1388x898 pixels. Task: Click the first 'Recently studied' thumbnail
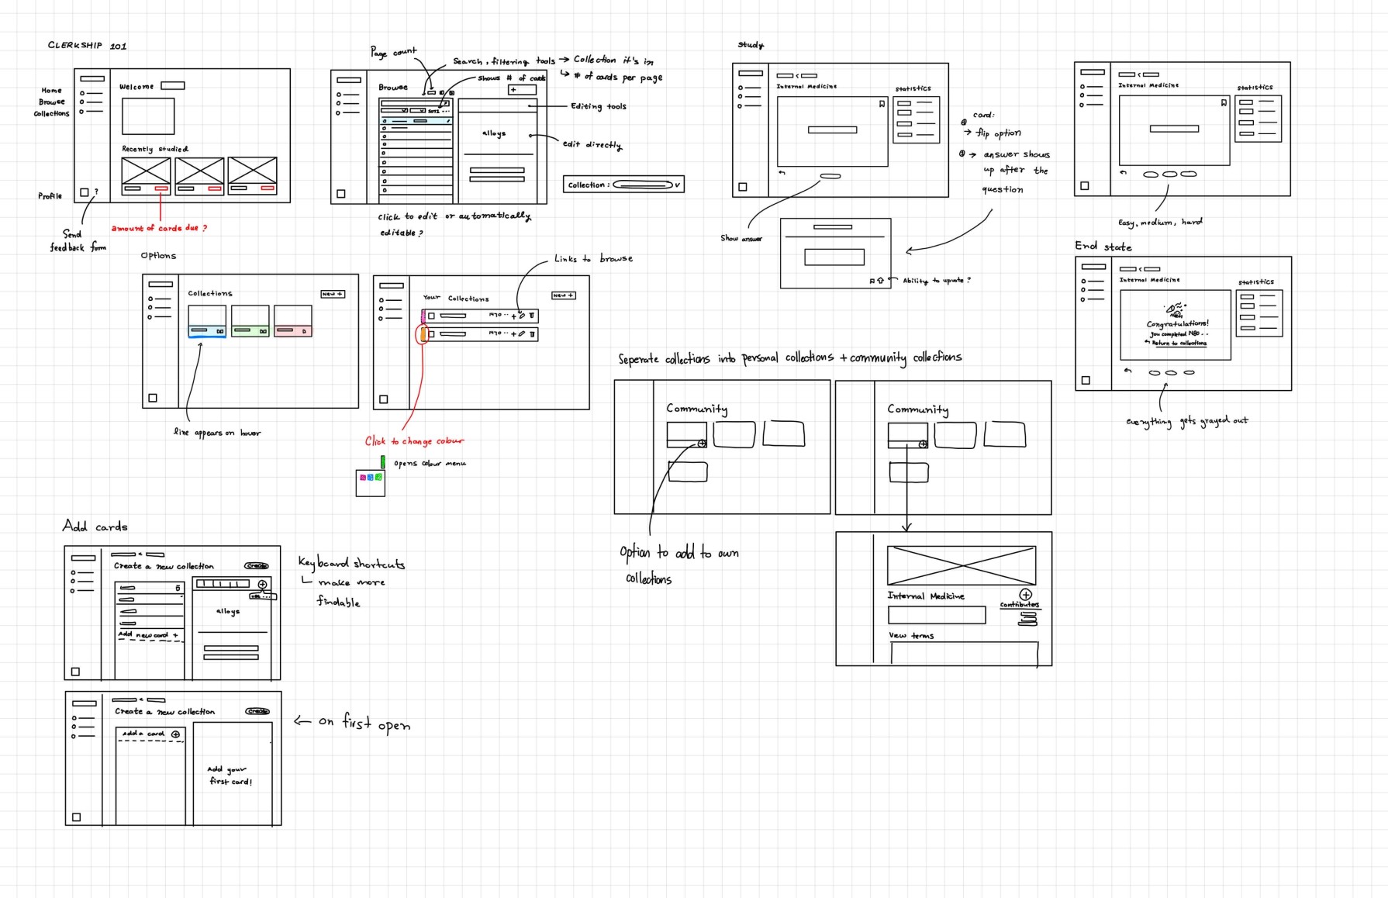pyautogui.click(x=146, y=171)
